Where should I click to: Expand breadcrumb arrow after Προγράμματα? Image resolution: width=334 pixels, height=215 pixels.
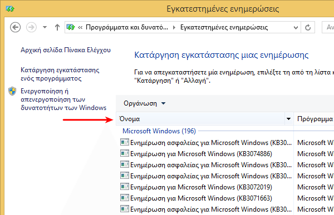[x=174, y=27]
